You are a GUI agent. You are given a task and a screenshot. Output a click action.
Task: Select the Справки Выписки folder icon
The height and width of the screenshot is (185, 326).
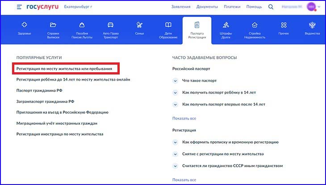(x=53, y=25)
